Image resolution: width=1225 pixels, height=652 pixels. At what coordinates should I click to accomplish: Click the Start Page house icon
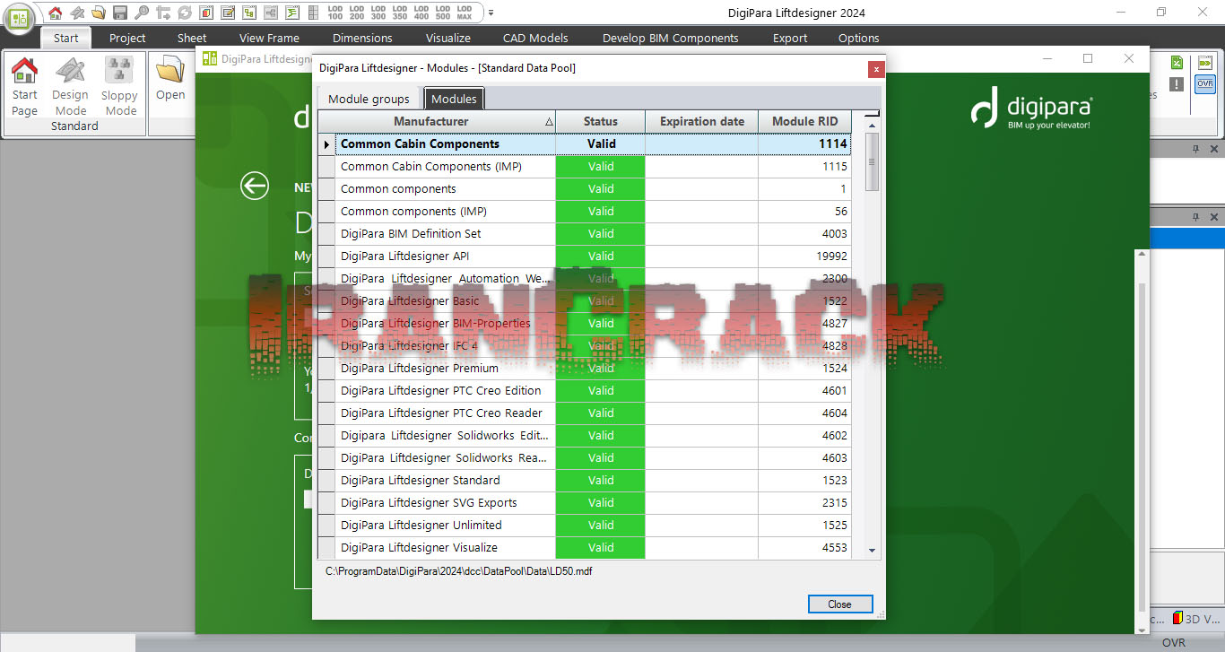tap(24, 85)
